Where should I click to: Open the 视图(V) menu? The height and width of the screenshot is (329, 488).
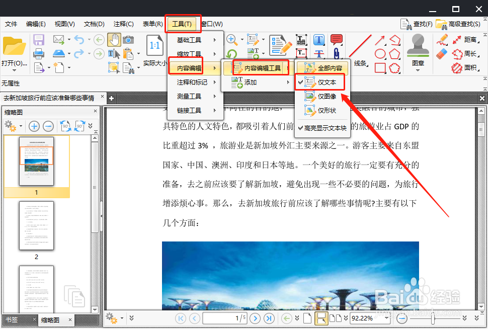point(64,24)
